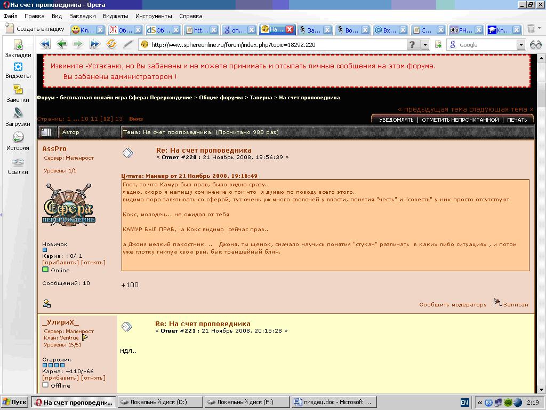
Task: Switch to the Вх... mail tab
Action: [390, 30]
